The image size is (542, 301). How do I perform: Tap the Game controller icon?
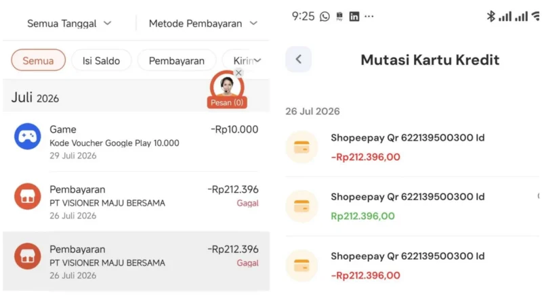click(x=27, y=137)
